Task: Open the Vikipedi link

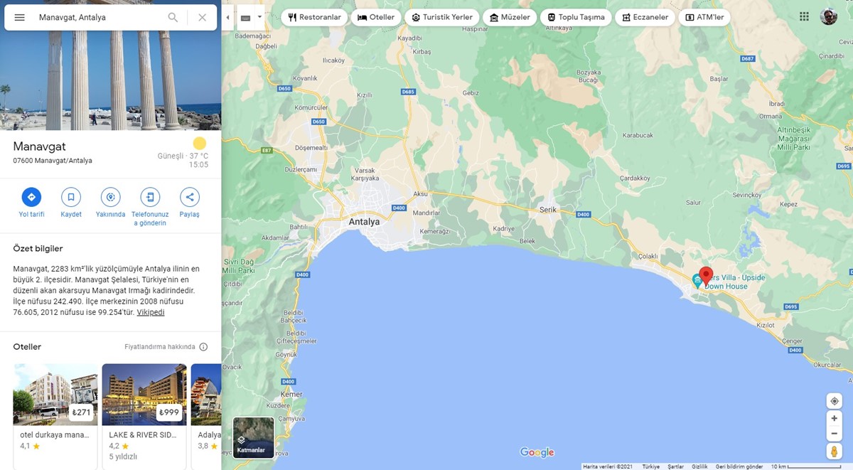Action: coord(151,312)
